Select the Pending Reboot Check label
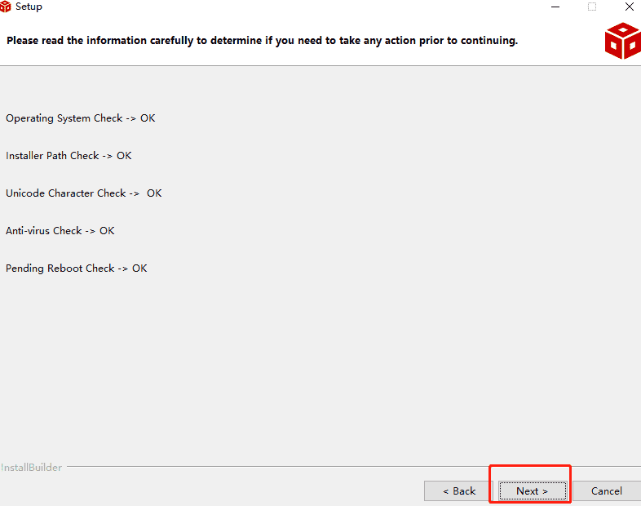Image resolution: width=641 pixels, height=506 pixels. 60,269
